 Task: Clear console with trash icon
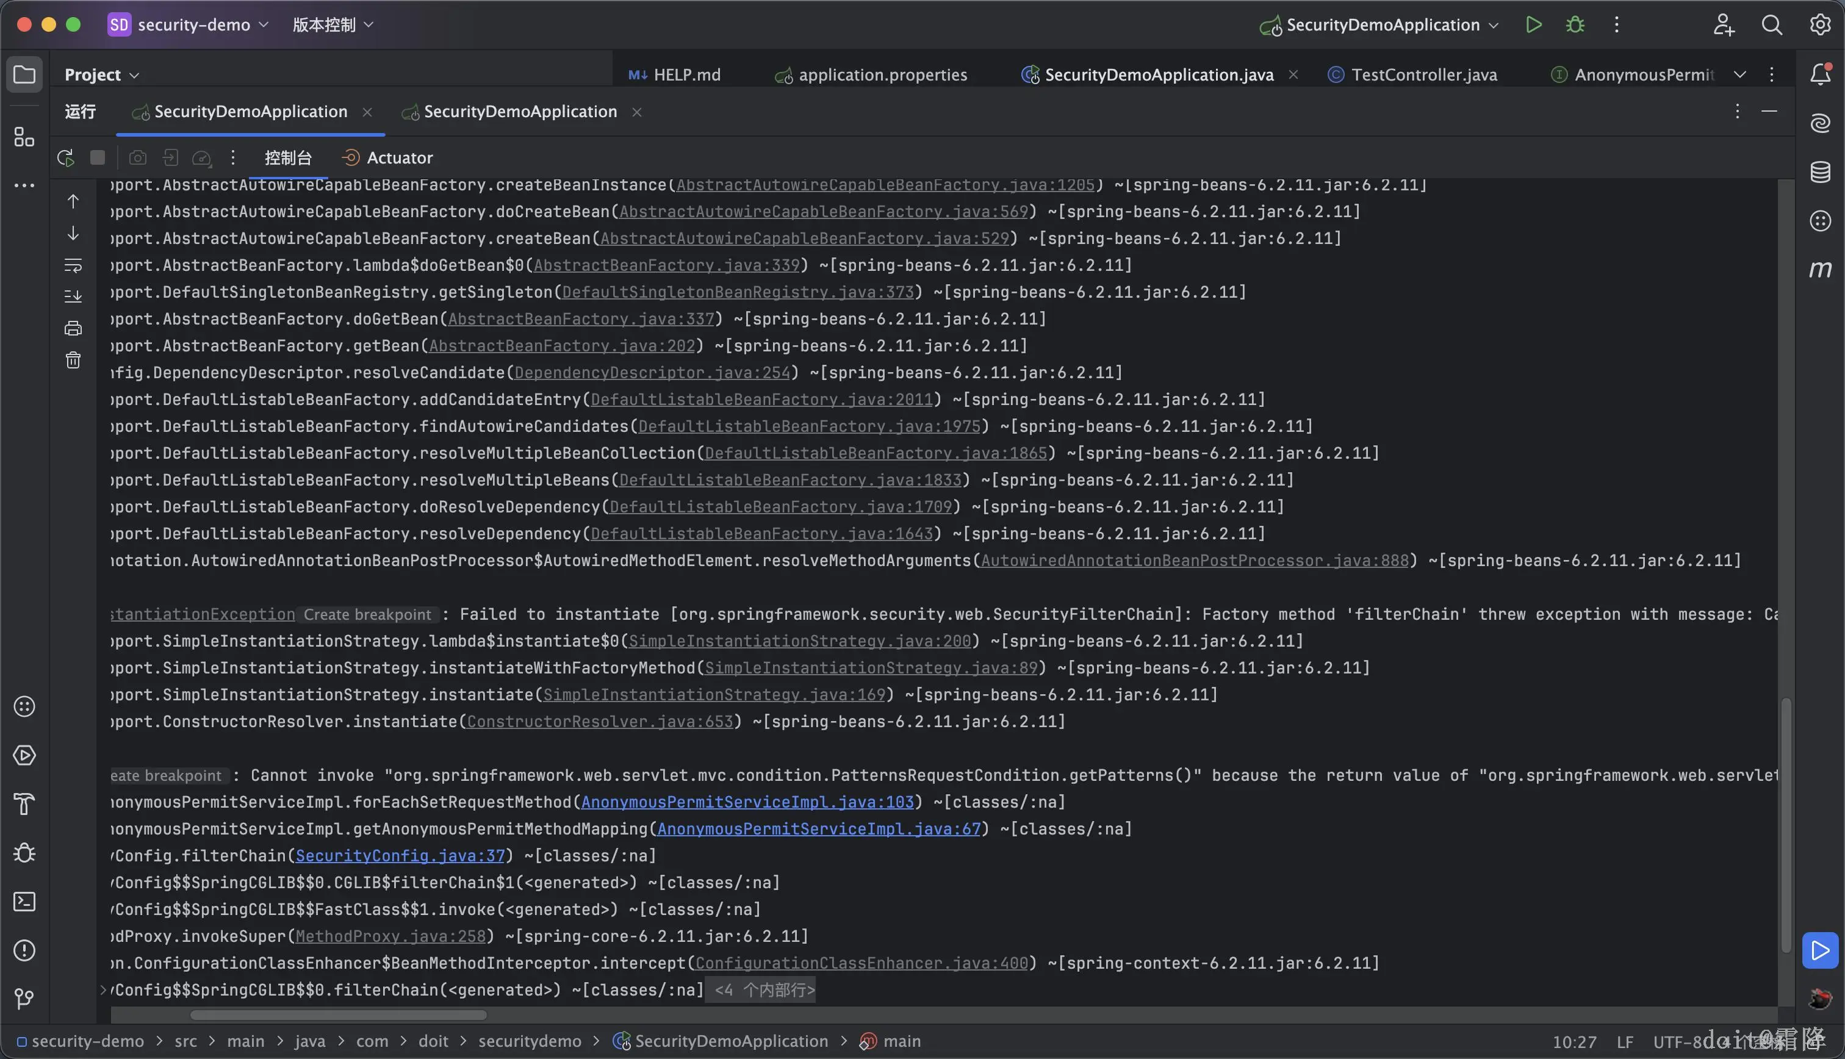(73, 360)
